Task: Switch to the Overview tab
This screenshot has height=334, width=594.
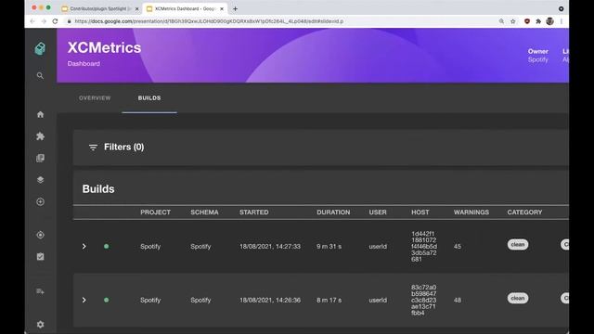Action: pyautogui.click(x=95, y=98)
